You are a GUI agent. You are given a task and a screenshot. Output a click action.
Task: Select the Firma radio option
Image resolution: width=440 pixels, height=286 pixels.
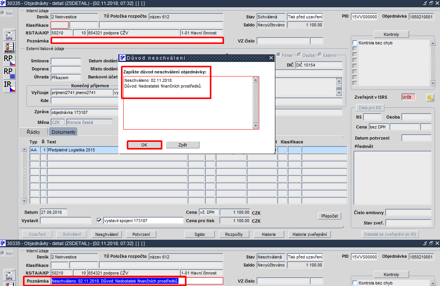pyautogui.click(x=279, y=55)
